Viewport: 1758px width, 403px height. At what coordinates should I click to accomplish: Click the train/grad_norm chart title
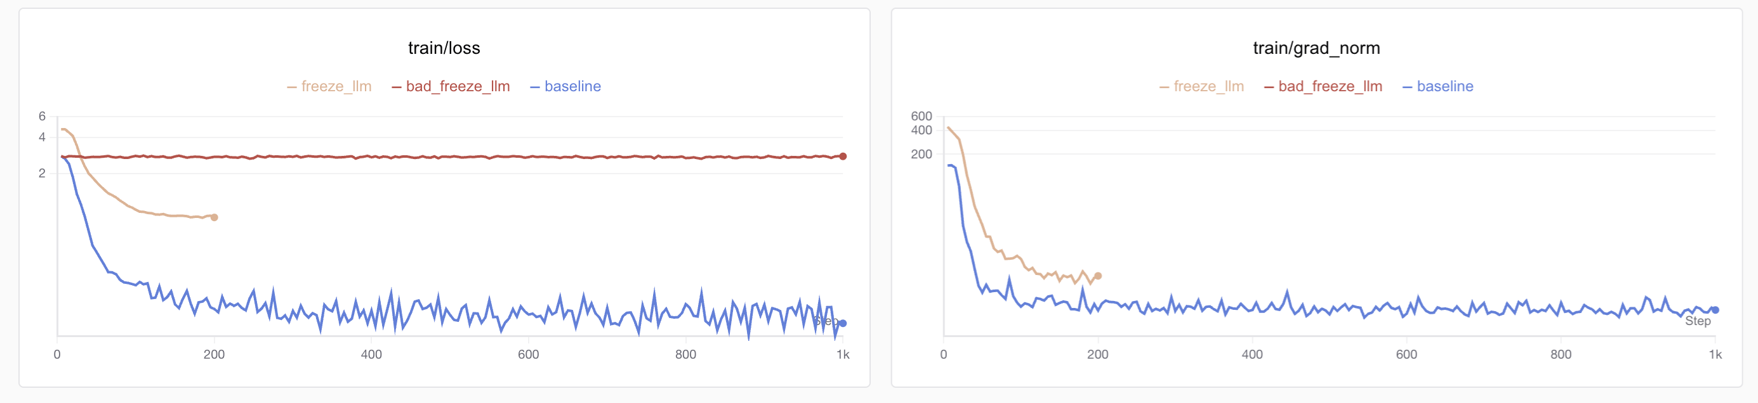coord(1316,48)
